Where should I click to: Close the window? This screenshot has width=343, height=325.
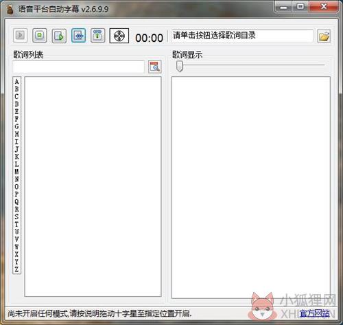(324, 7)
